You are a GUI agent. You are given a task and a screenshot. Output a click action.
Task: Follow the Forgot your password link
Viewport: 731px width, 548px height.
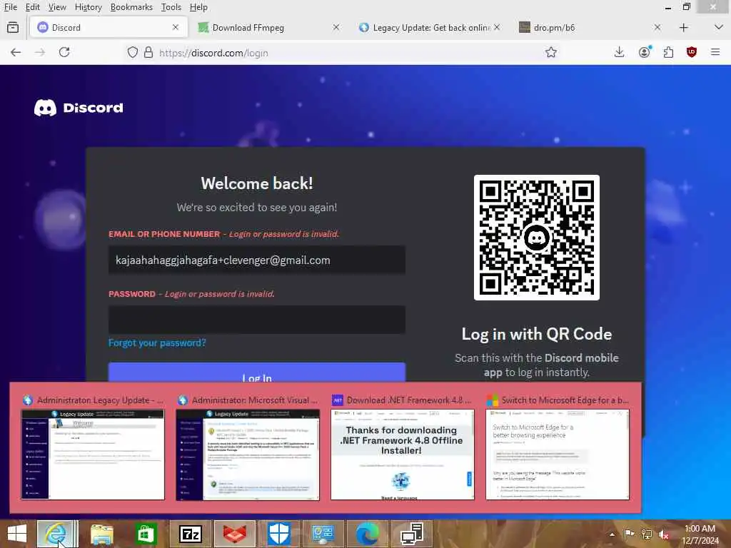(157, 343)
